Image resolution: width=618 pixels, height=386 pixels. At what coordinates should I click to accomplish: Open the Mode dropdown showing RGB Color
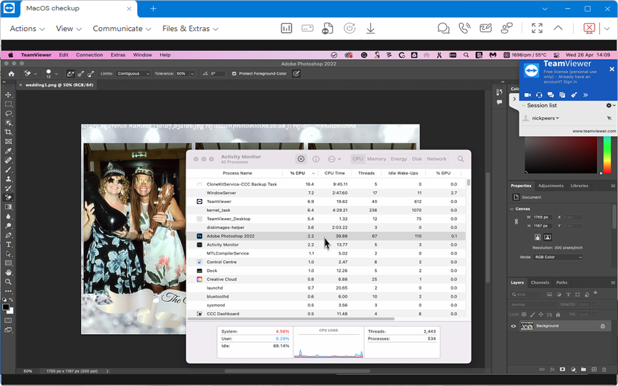(558, 257)
